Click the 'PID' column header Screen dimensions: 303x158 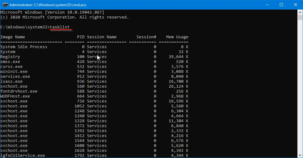coord(81,37)
